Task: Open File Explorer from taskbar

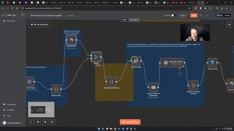Action: 111,129
